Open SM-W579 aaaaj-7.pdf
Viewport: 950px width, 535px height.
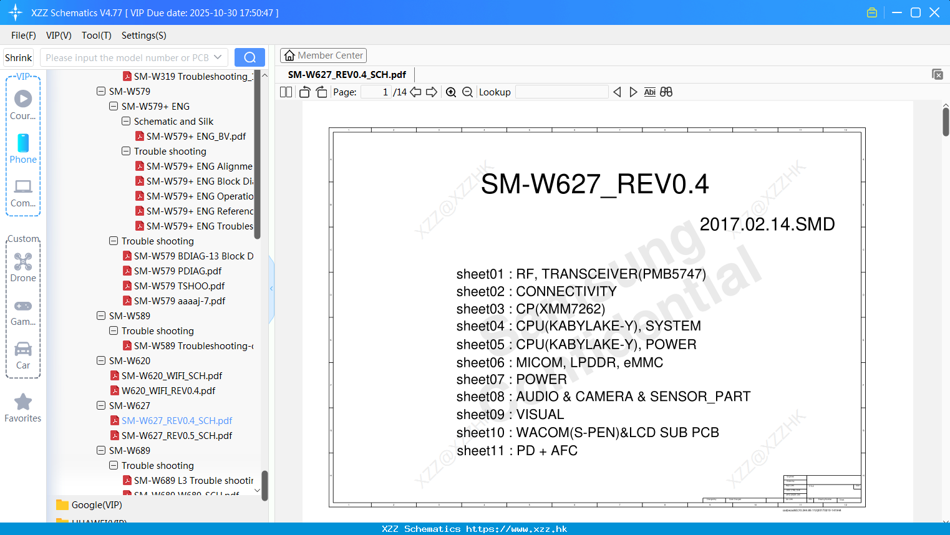coord(180,301)
